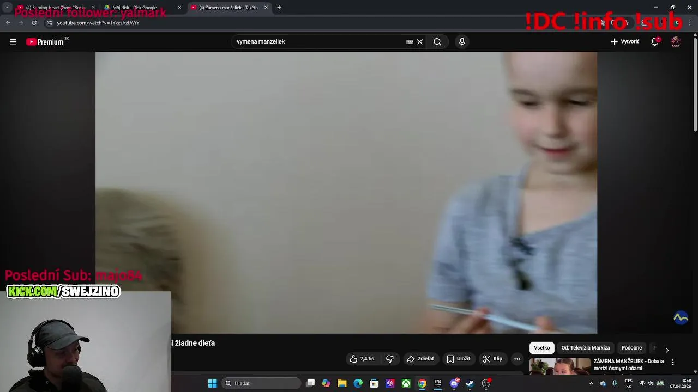
Task: Click the taskbar Hledat search box
Action: click(262, 383)
